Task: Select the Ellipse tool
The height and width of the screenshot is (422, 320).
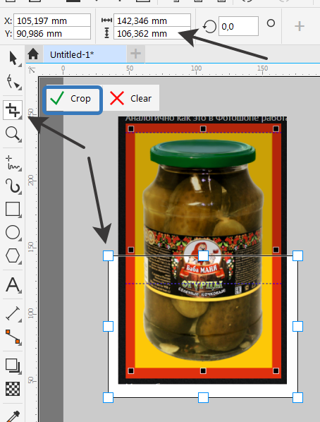Action: coord(13,232)
